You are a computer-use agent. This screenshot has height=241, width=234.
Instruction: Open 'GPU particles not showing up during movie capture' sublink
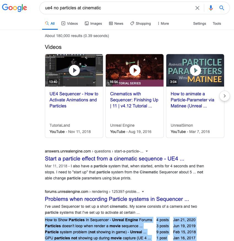click(x=98, y=238)
